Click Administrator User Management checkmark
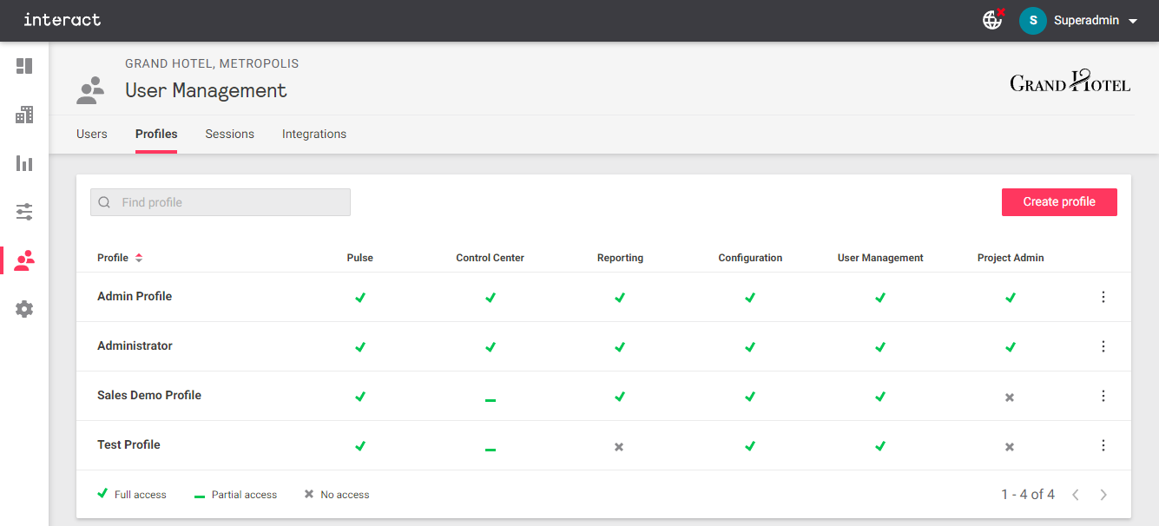Image resolution: width=1159 pixels, height=526 pixels. click(x=880, y=346)
